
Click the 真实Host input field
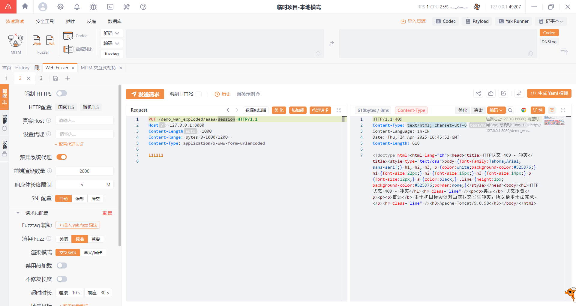[84, 121]
